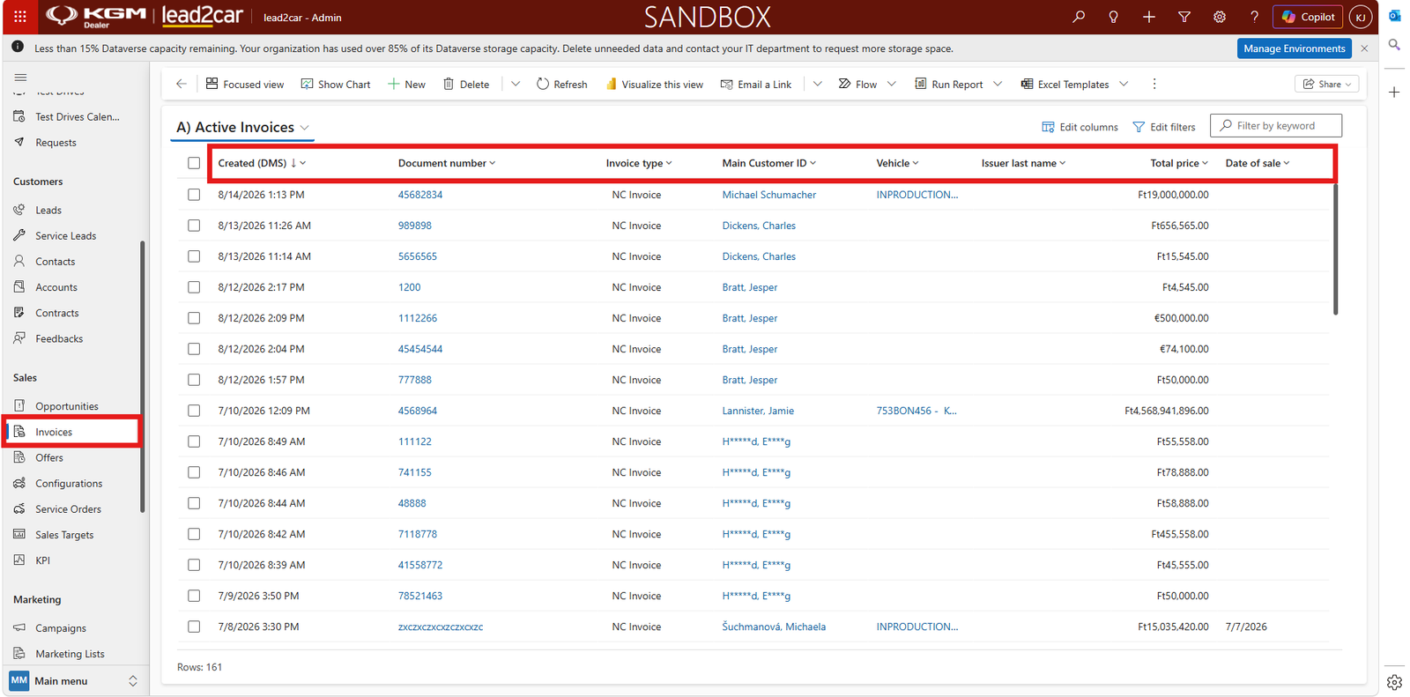Viewport: 1410px width, 697px height.
Task: Click the search magnifier in the top bar
Action: pyautogui.click(x=1079, y=17)
